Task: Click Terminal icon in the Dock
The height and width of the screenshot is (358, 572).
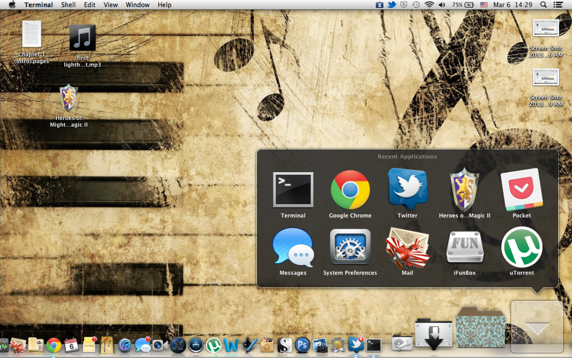Action: (x=374, y=346)
